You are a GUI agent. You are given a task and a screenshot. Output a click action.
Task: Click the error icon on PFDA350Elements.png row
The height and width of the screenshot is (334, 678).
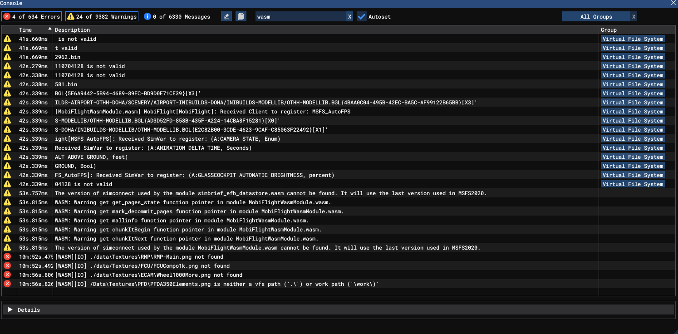7,284
